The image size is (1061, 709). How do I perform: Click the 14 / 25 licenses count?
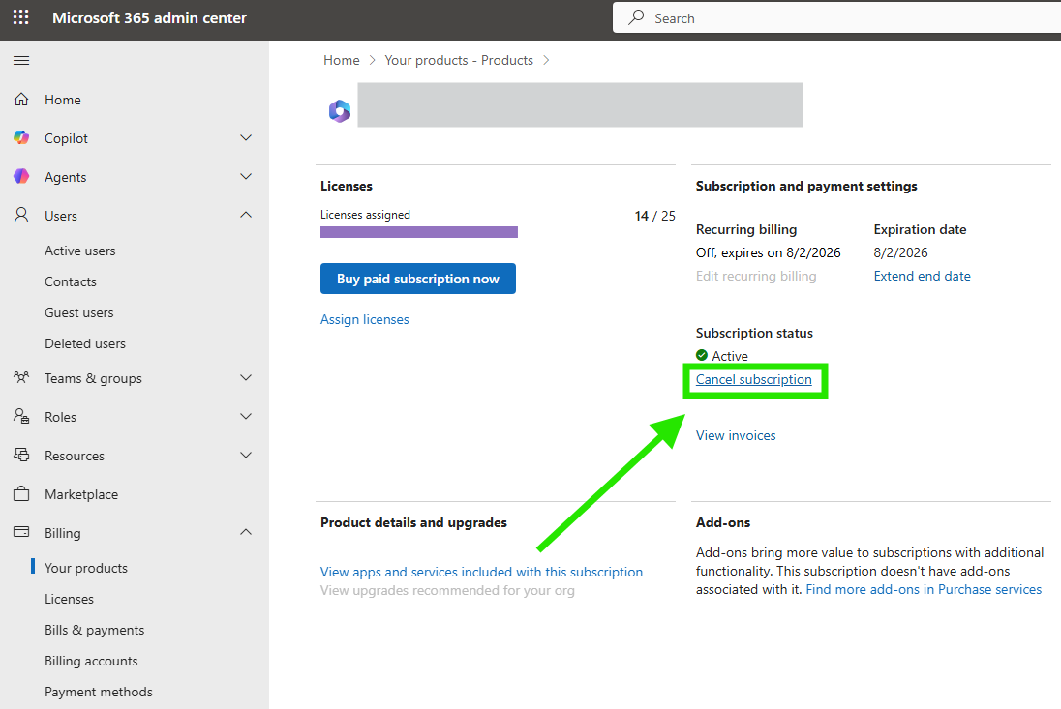pyautogui.click(x=655, y=216)
